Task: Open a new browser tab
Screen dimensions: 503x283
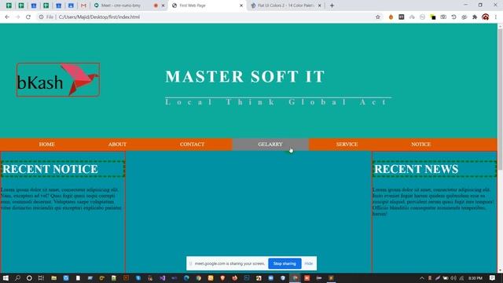Action: click(332, 6)
